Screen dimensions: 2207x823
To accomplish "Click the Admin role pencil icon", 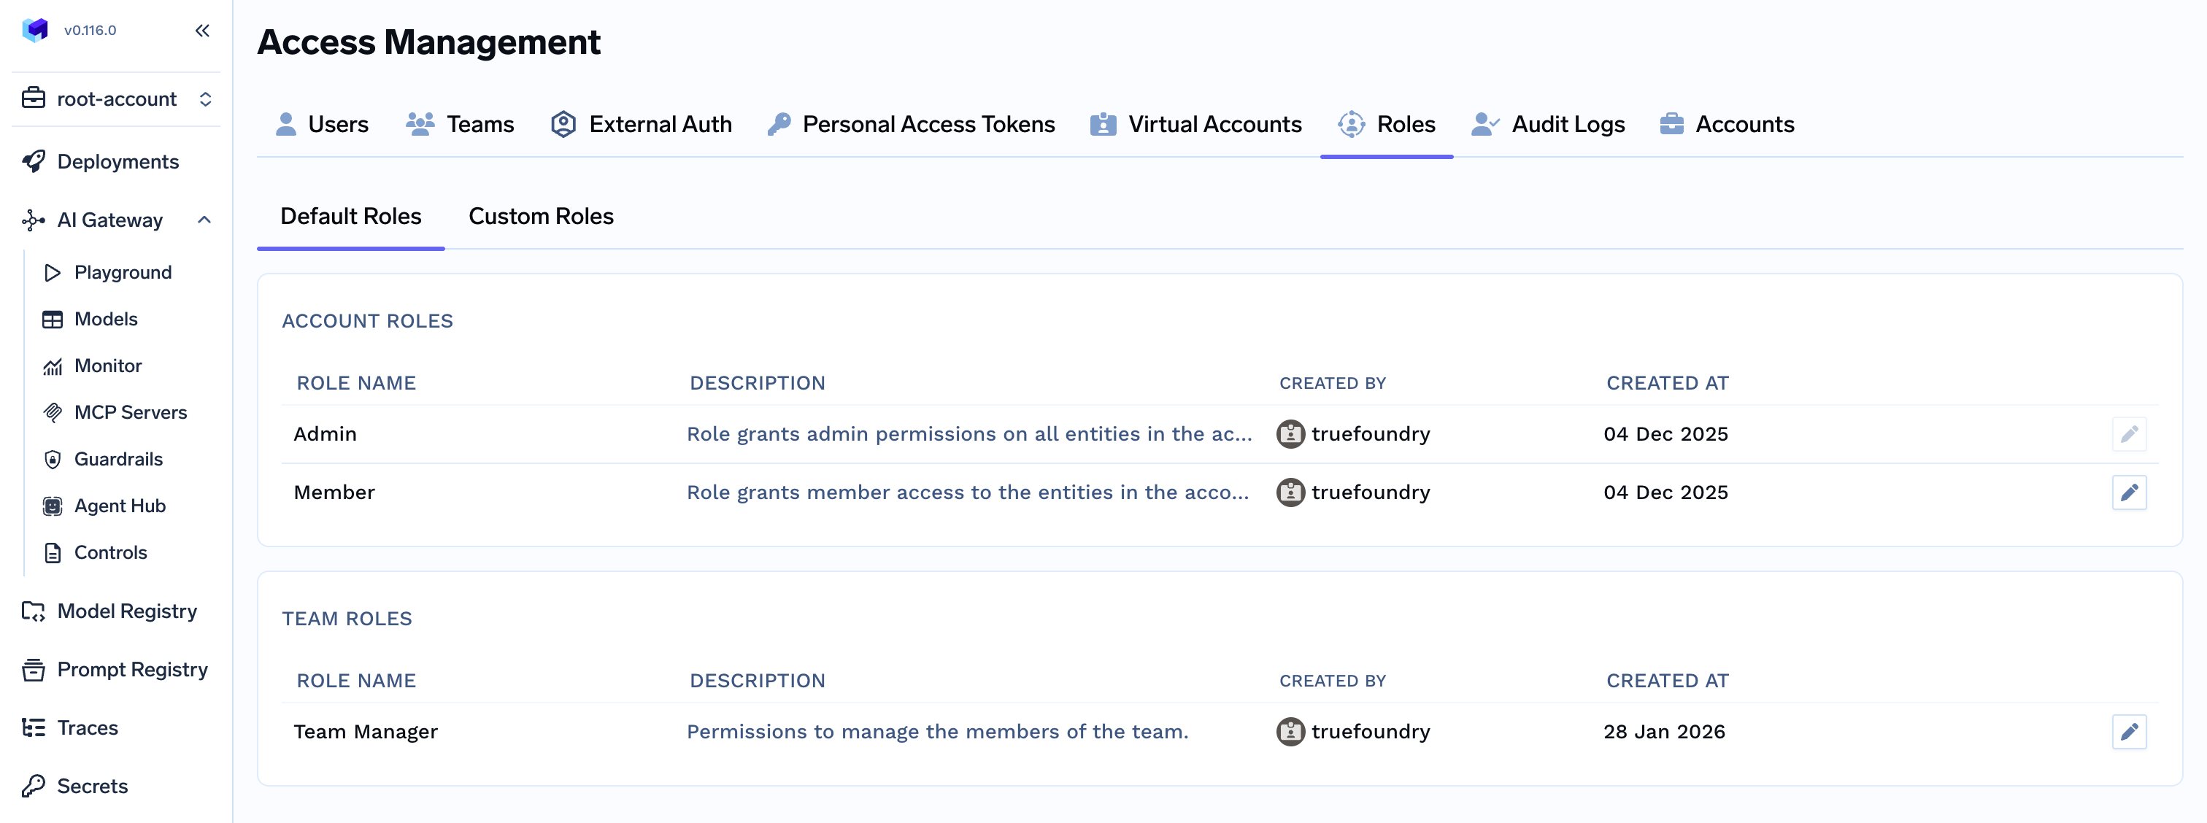I will coord(2128,434).
